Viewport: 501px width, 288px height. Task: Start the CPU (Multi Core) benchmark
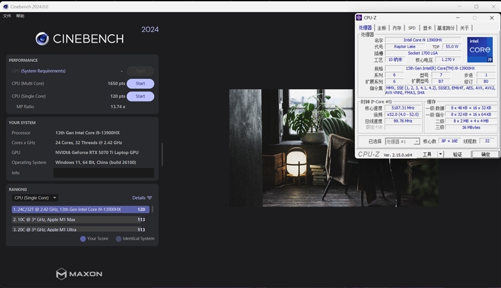click(x=140, y=84)
